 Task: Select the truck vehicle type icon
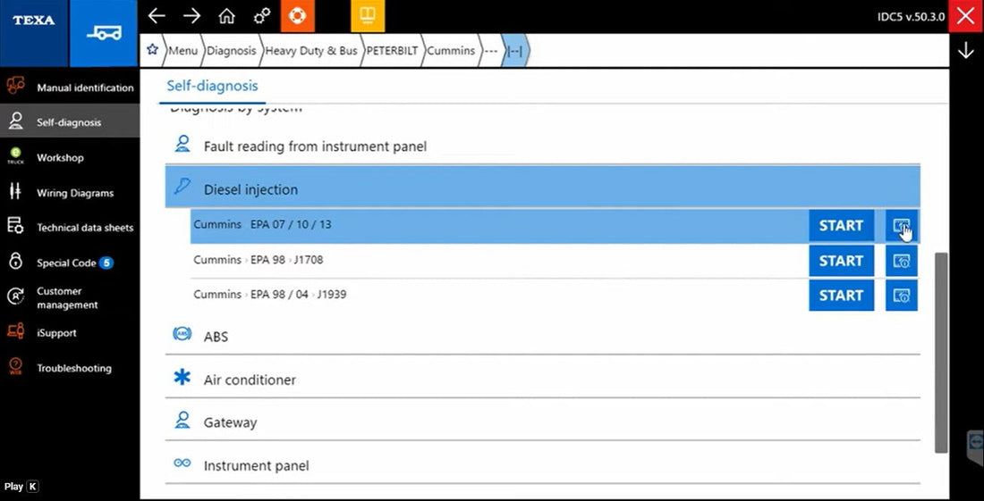(x=103, y=33)
